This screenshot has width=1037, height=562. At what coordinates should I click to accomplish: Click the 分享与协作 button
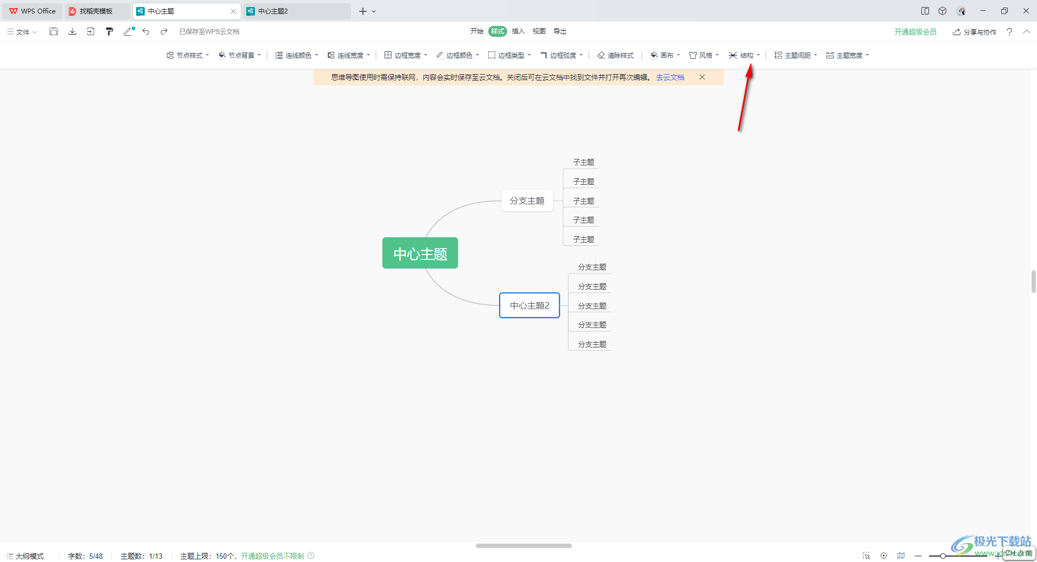coord(974,32)
